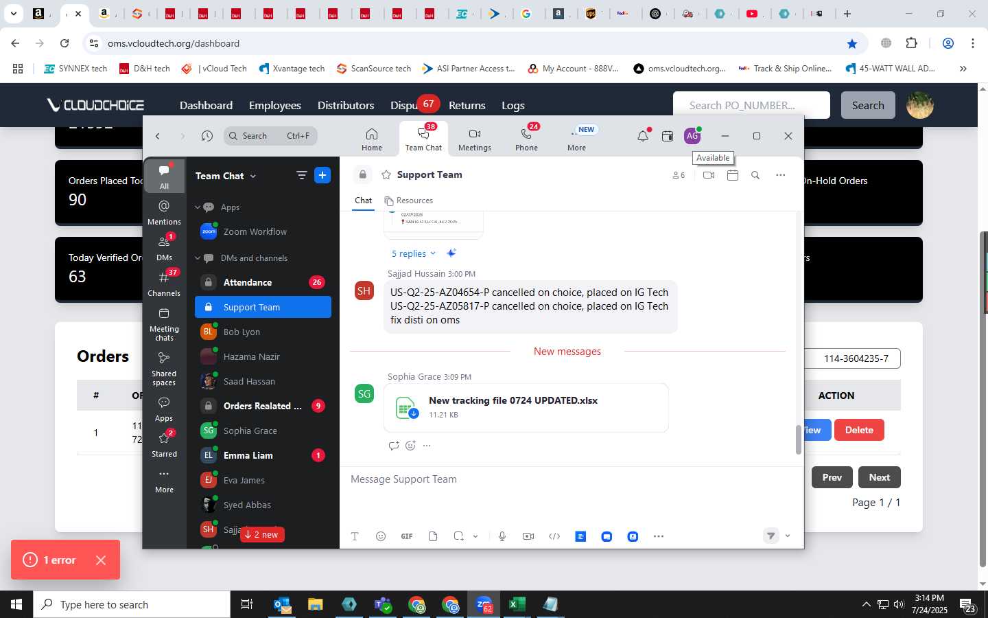The width and height of the screenshot is (988, 618).
Task: Click the screenshot capture icon in composer
Action: coord(458,536)
